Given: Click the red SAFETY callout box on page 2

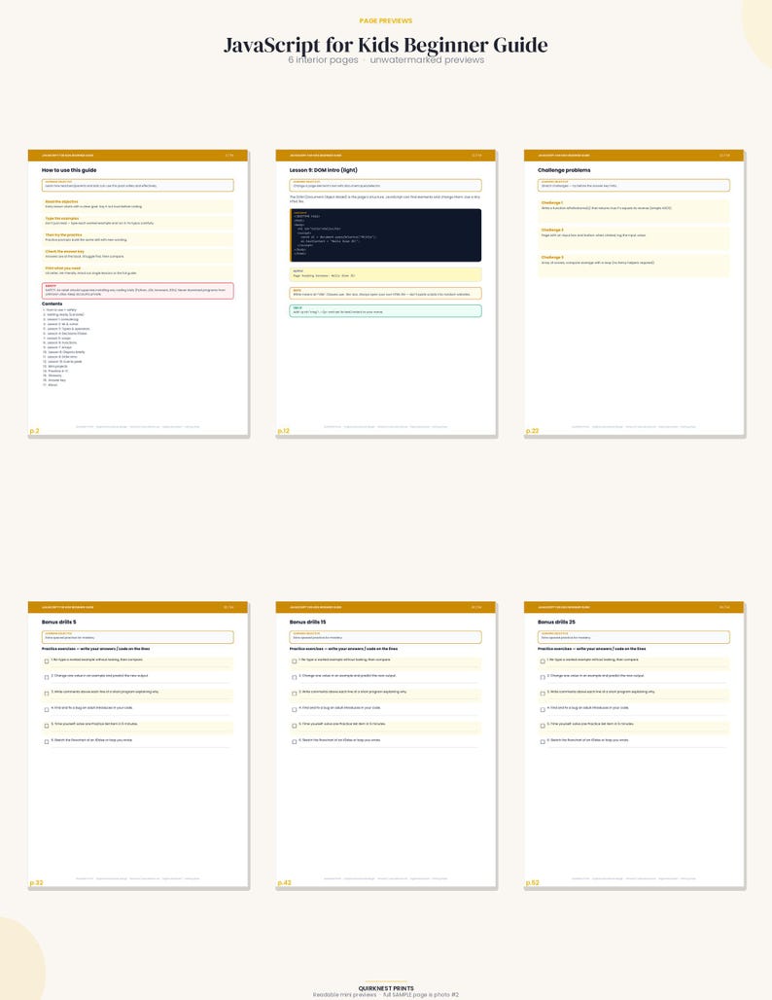Looking at the screenshot, I should (138, 291).
